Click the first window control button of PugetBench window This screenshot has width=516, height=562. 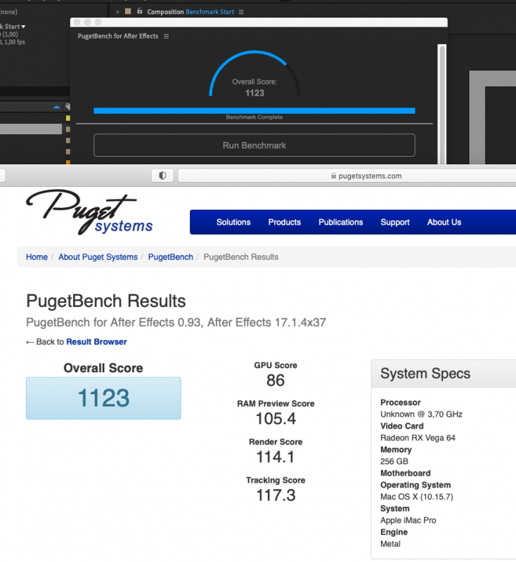click(77, 22)
